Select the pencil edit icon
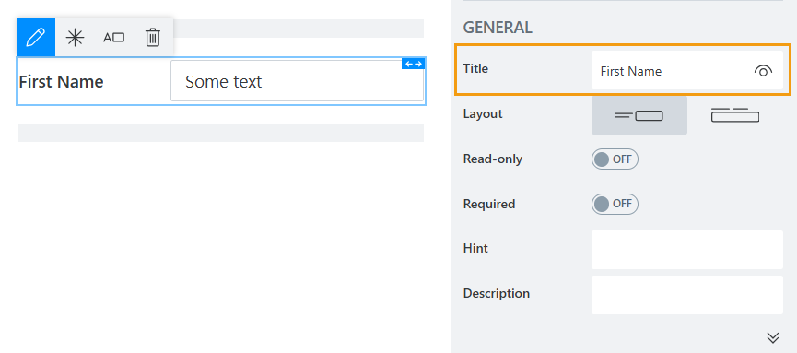Viewport: 797px width, 353px height. click(36, 37)
